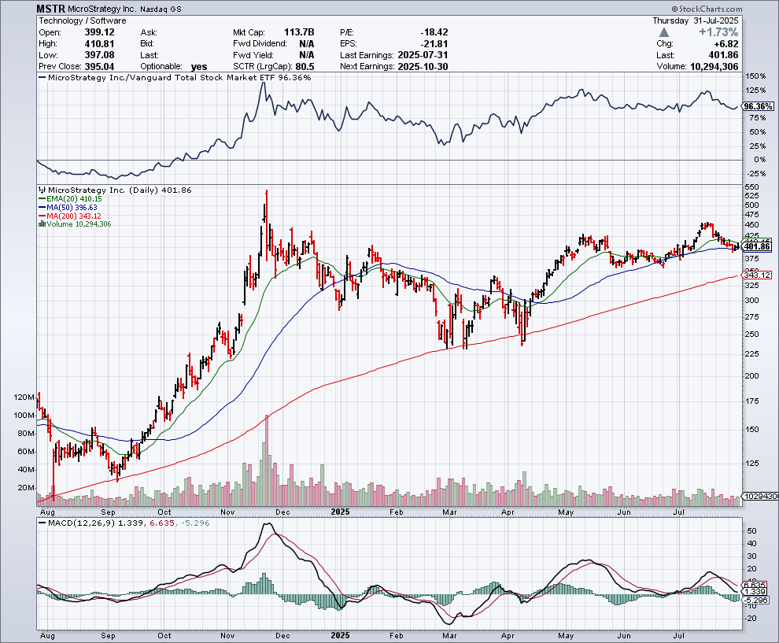Click the Technology / Software sector label

[83, 21]
